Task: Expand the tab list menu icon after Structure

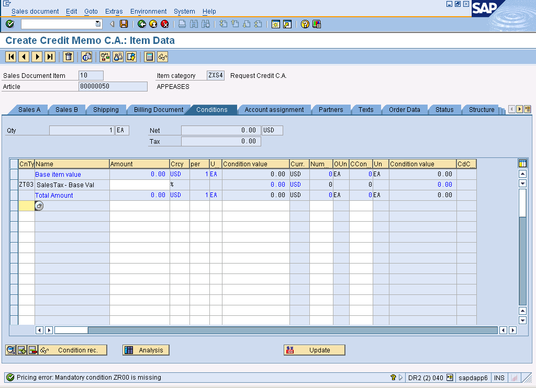Action: pyautogui.click(x=528, y=109)
